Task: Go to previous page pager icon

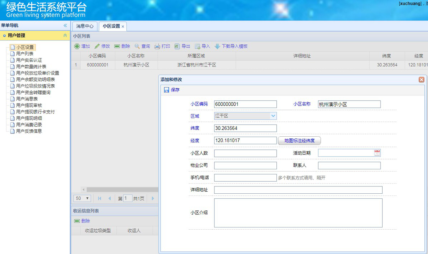Action: coord(110,198)
